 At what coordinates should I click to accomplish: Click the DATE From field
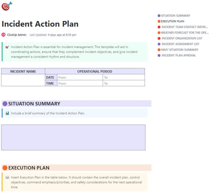click(x=80, y=78)
